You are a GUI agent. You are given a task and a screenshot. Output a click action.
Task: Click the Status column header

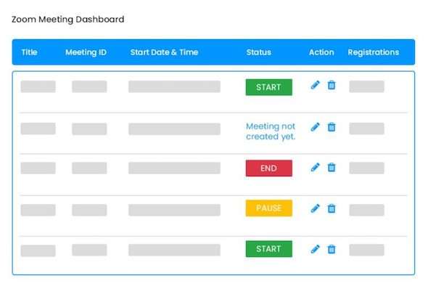(259, 52)
